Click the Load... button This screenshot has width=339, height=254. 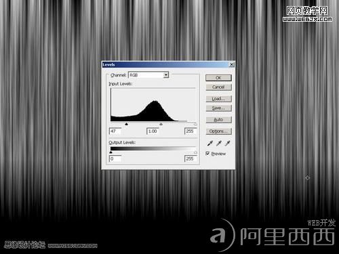tap(218, 99)
